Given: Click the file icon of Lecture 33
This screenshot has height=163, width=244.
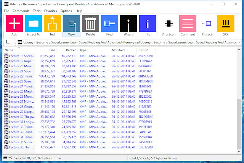Looking at the screenshot, I should point(6,132).
